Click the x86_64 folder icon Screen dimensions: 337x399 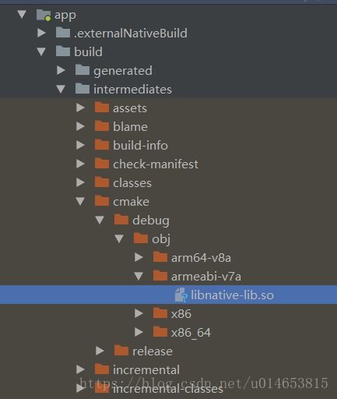pyautogui.click(x=160, y=332)
